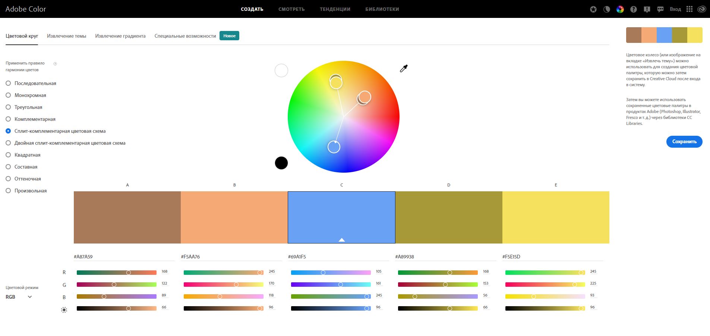Image resolution: width=710 pixels, height=336 pixels.
Task: Click the hex field #F5E15D
Action: (x=552, y=257)
